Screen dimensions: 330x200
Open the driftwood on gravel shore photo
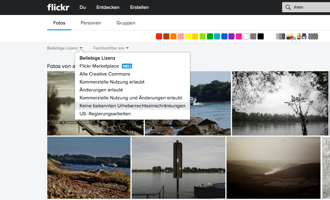(89, 168)
